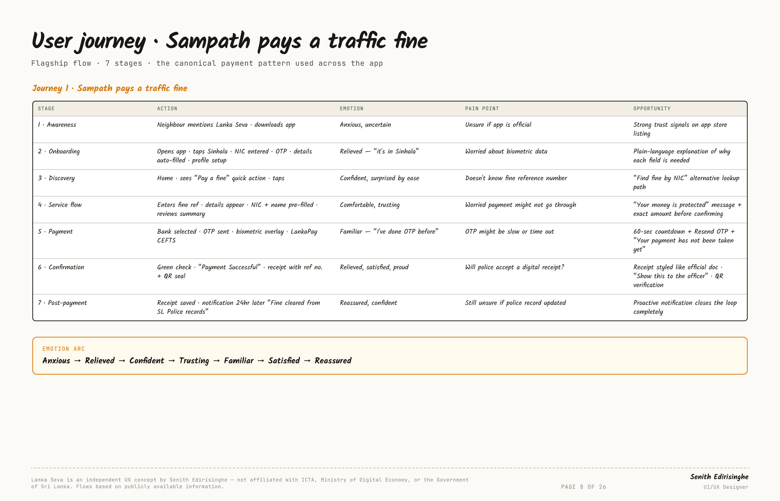
Task: Click "Worried about biometric data" cell
Action: click(x=506, y=151)
